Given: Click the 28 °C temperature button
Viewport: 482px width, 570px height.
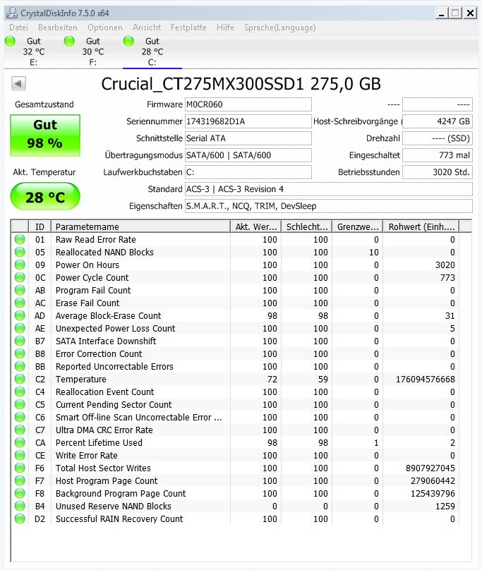Looking at the screenshot, I should [x=45, y=197].
